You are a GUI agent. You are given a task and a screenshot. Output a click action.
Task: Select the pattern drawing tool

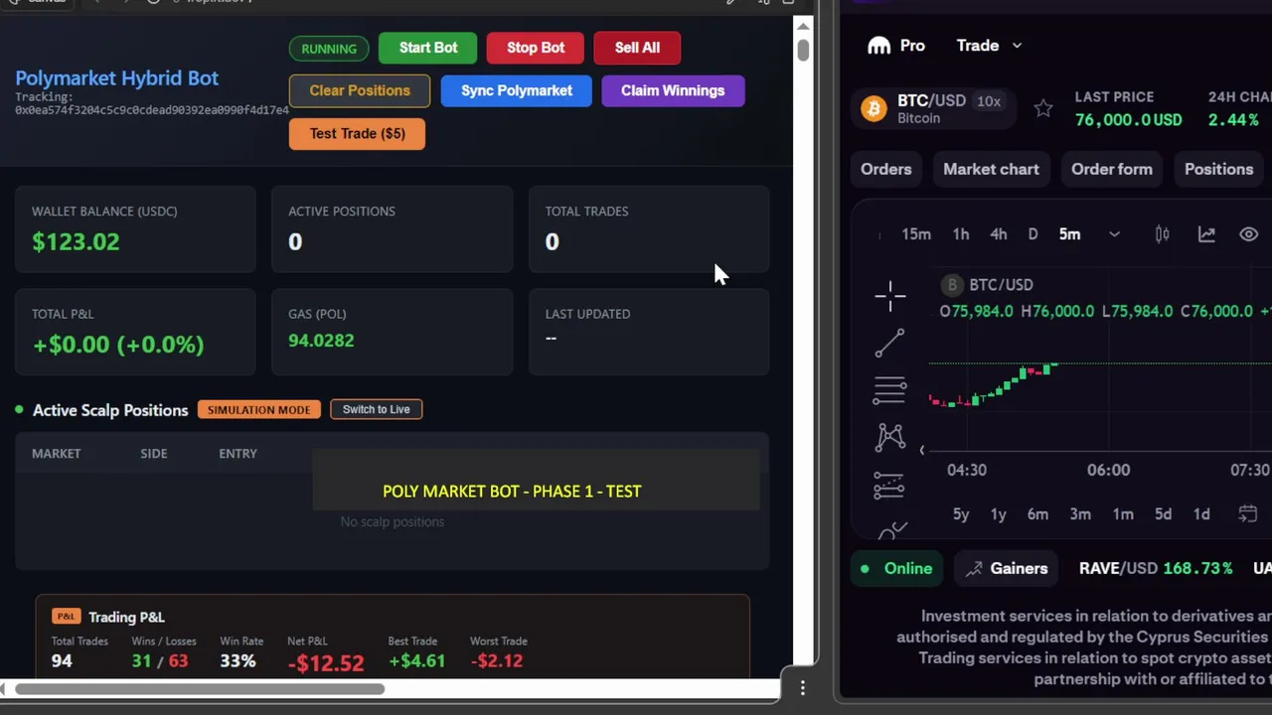click(x=889, y=437)
